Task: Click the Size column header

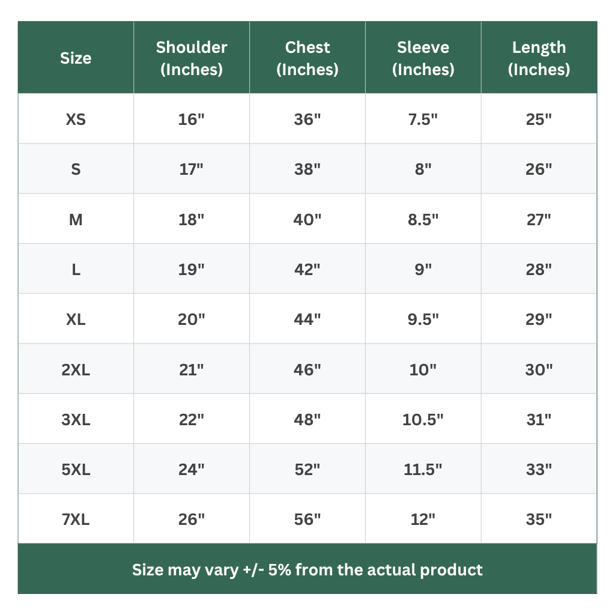Action: coord(76,58)
